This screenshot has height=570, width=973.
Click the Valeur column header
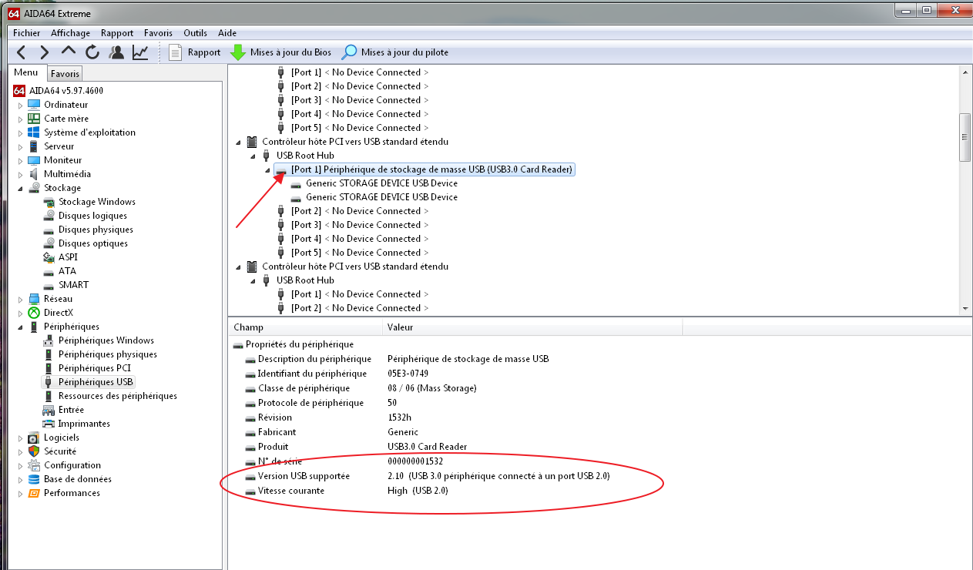click(401, 327)
